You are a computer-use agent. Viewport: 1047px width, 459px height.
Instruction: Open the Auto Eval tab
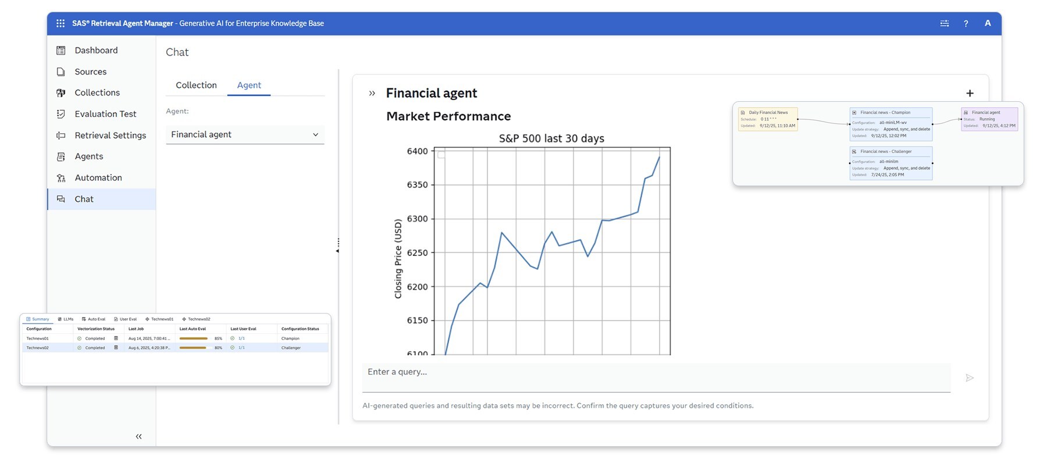pos(94,319)
